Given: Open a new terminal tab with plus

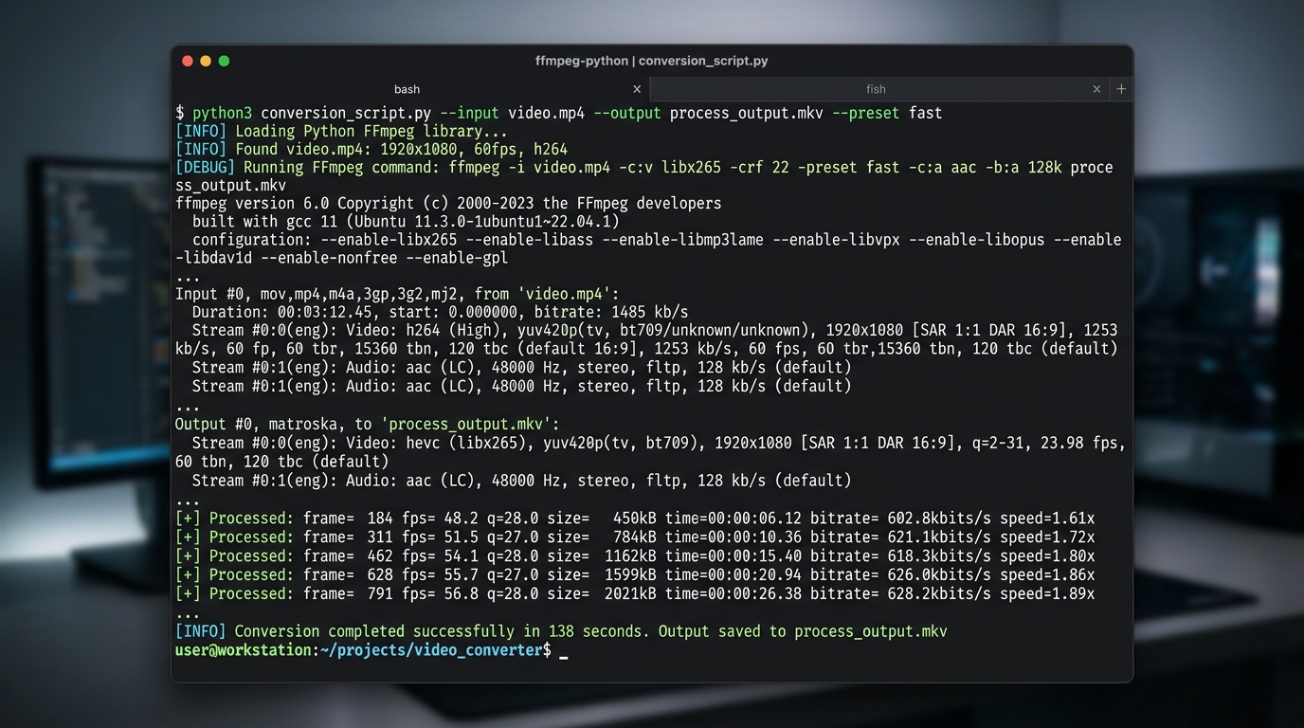Looking at the screenshot, I should (x=1121, y=89).
